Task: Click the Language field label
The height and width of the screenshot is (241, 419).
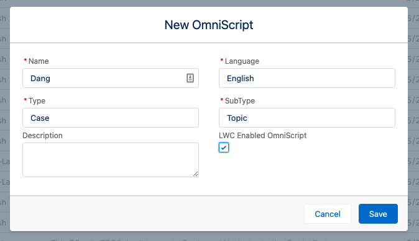Action: [242, 61]
